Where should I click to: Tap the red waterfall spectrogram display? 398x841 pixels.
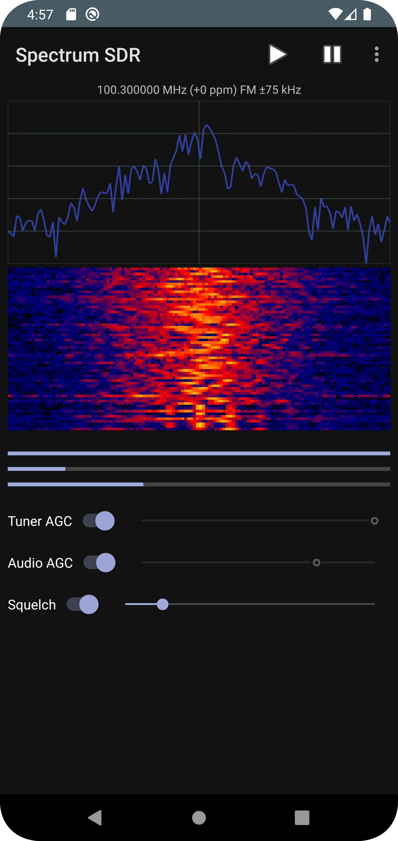click(x=199, y=349)
